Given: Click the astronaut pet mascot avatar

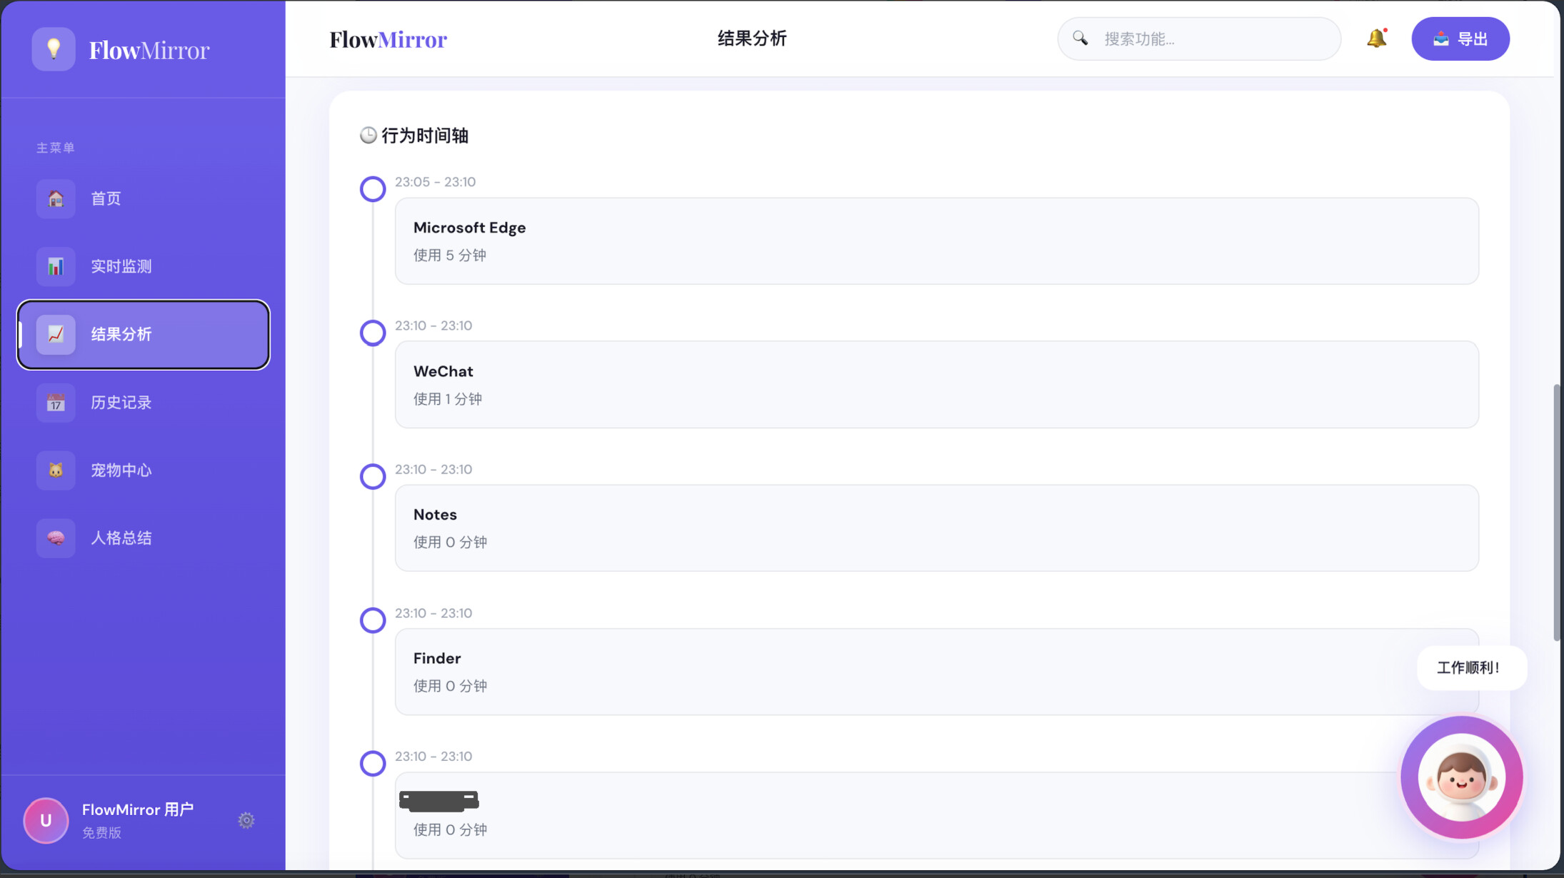Looking at the screenshot, I should tap(1461, 777).
